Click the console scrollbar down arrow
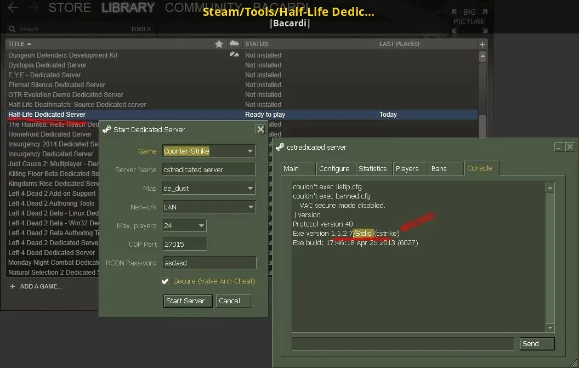Screen dimensions: 579x368 [550, 328]
